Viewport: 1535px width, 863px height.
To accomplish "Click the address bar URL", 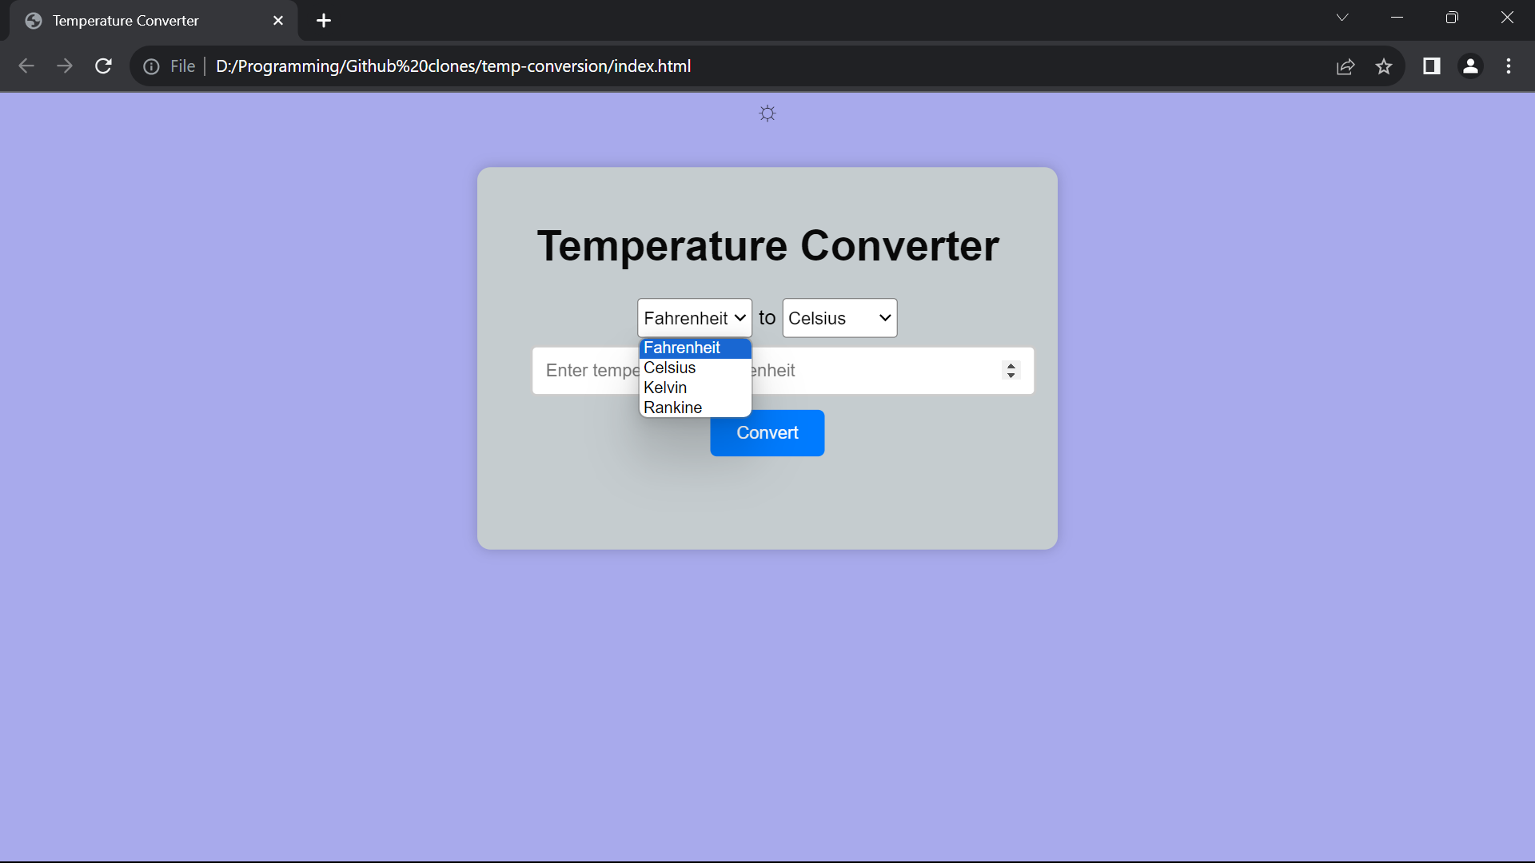I will (x=453, y=66).
